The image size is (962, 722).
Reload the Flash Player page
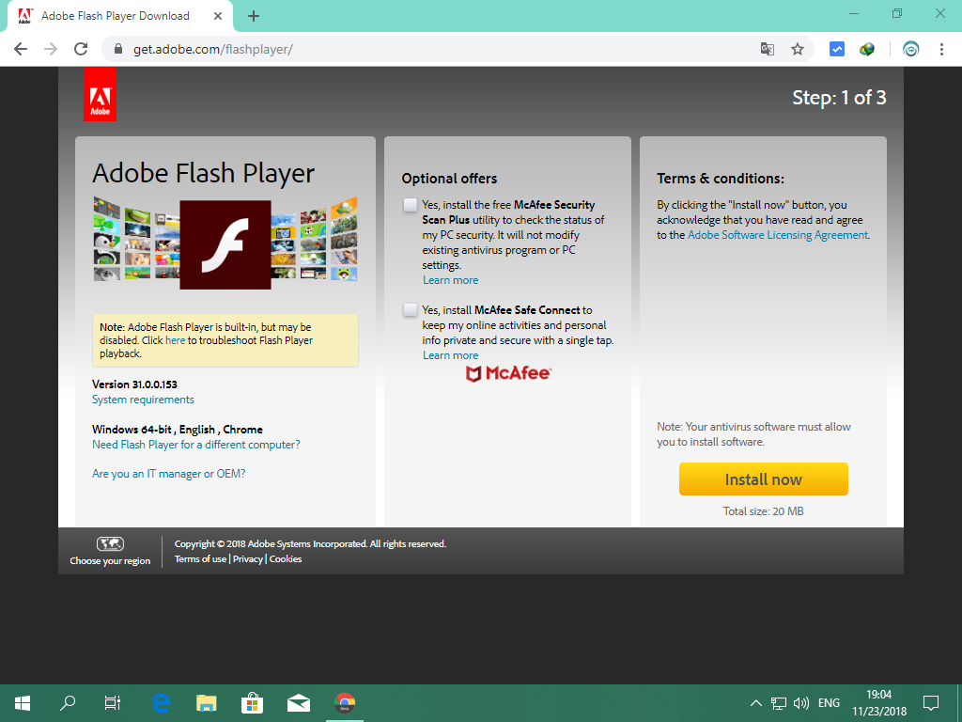click(x=81, y=49)
